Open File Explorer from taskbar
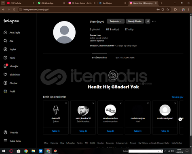Viewport: 192px width, 154px height. point(33,151)
